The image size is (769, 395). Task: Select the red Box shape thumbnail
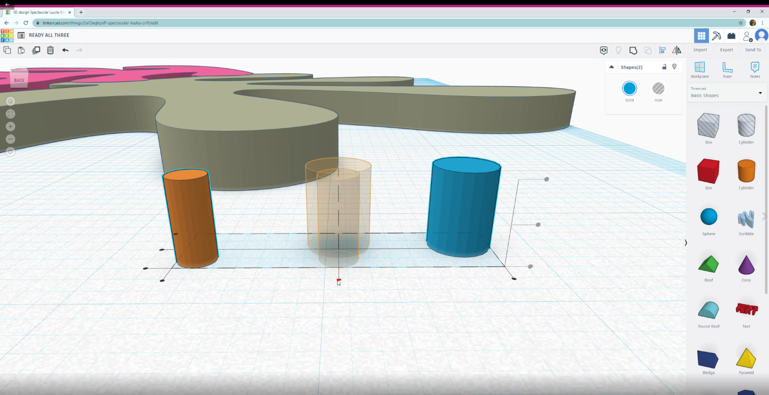[x=708, y=171]
